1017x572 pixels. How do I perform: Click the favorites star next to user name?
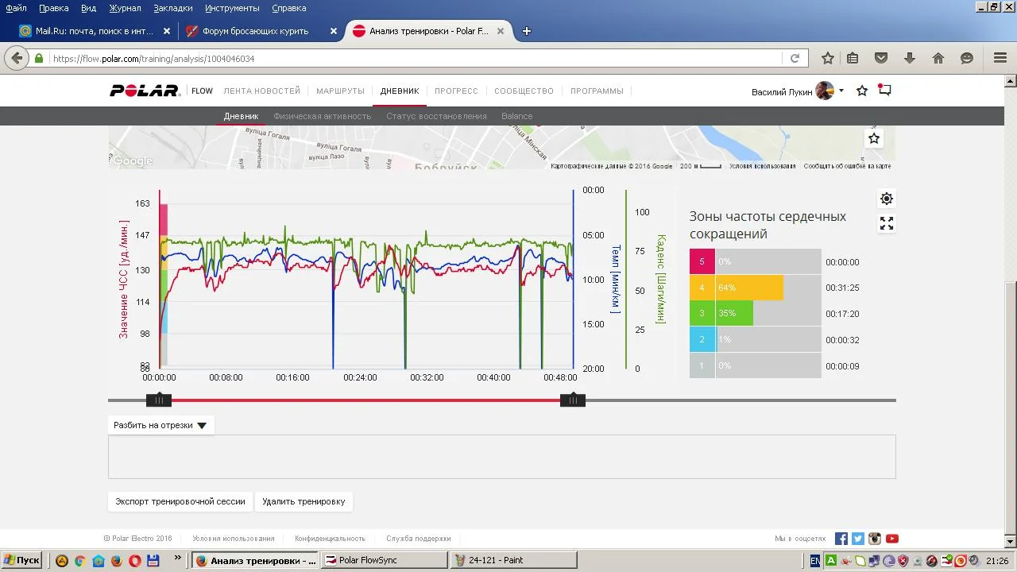[862, 91]
